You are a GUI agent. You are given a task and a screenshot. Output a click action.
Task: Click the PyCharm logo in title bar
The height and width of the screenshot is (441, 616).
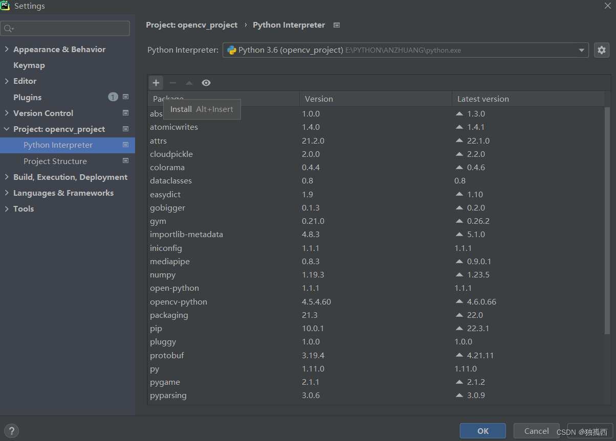point(5,6)
